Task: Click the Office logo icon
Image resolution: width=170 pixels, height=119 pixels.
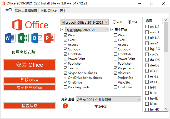Action: point(17,25)
